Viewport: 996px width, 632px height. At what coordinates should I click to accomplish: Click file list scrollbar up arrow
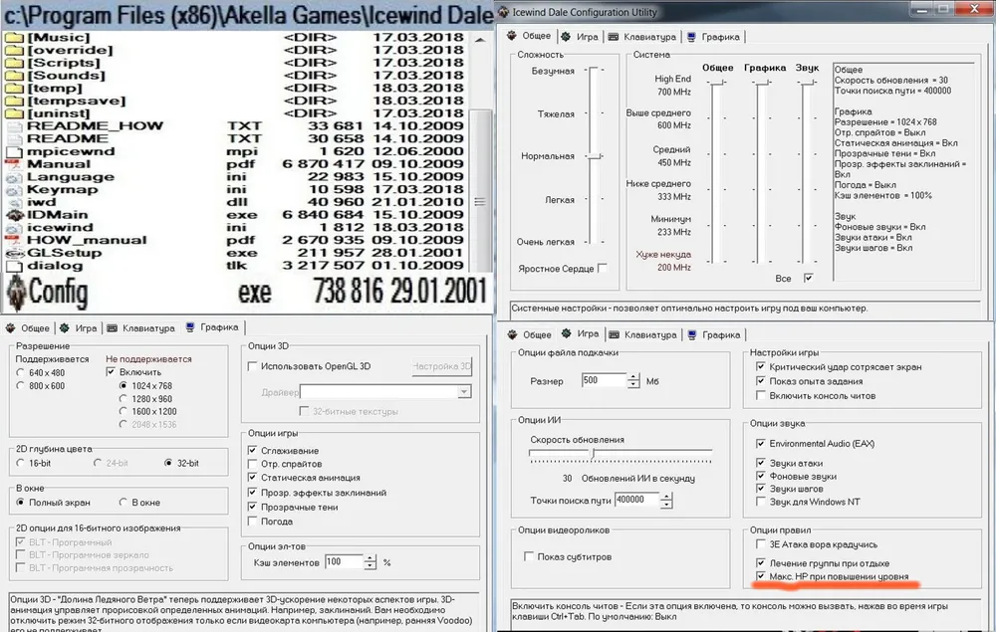[x=480, y=40]
